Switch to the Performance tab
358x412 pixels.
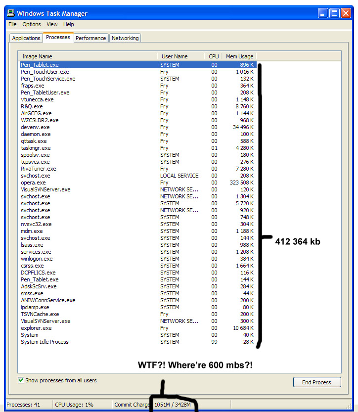pos(90,38)
